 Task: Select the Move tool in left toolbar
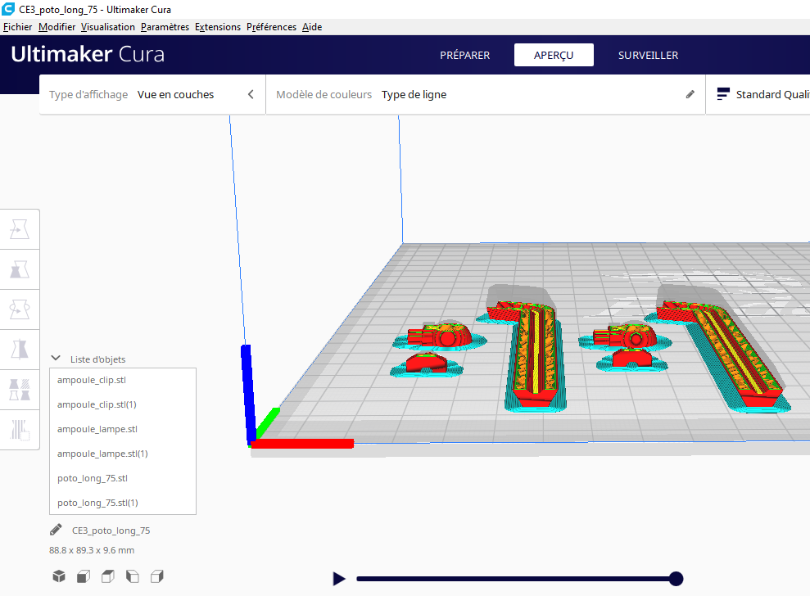(x=20, y=229)
